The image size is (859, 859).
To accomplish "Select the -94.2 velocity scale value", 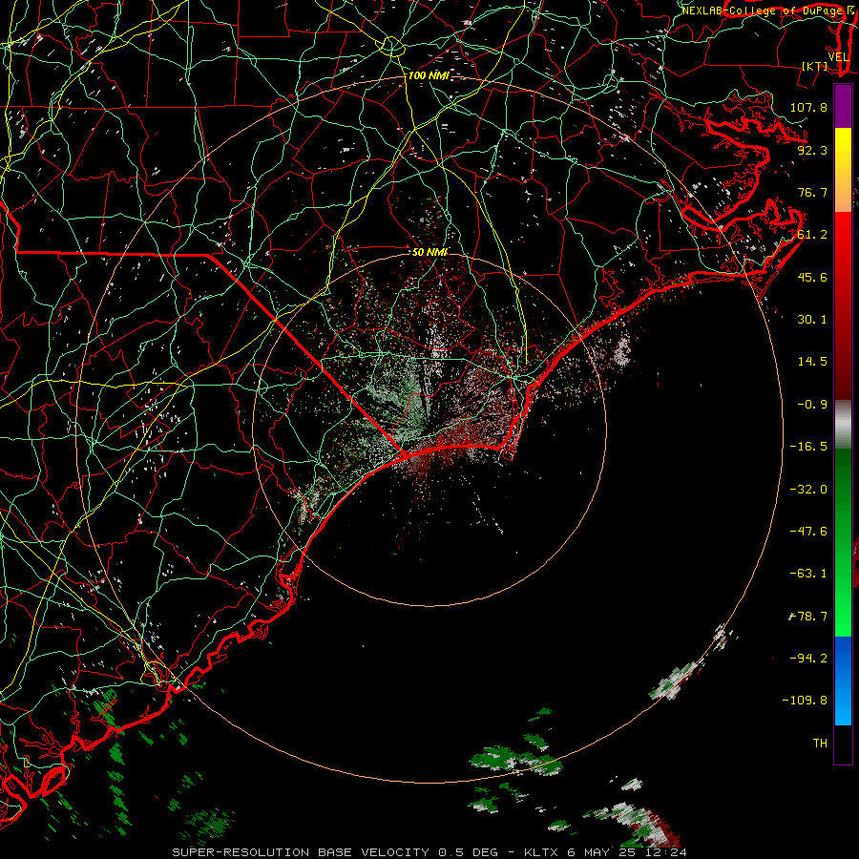I will pos(808,658).
